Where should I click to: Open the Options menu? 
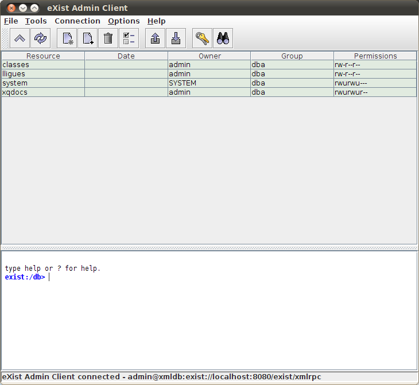click(124, 21)
